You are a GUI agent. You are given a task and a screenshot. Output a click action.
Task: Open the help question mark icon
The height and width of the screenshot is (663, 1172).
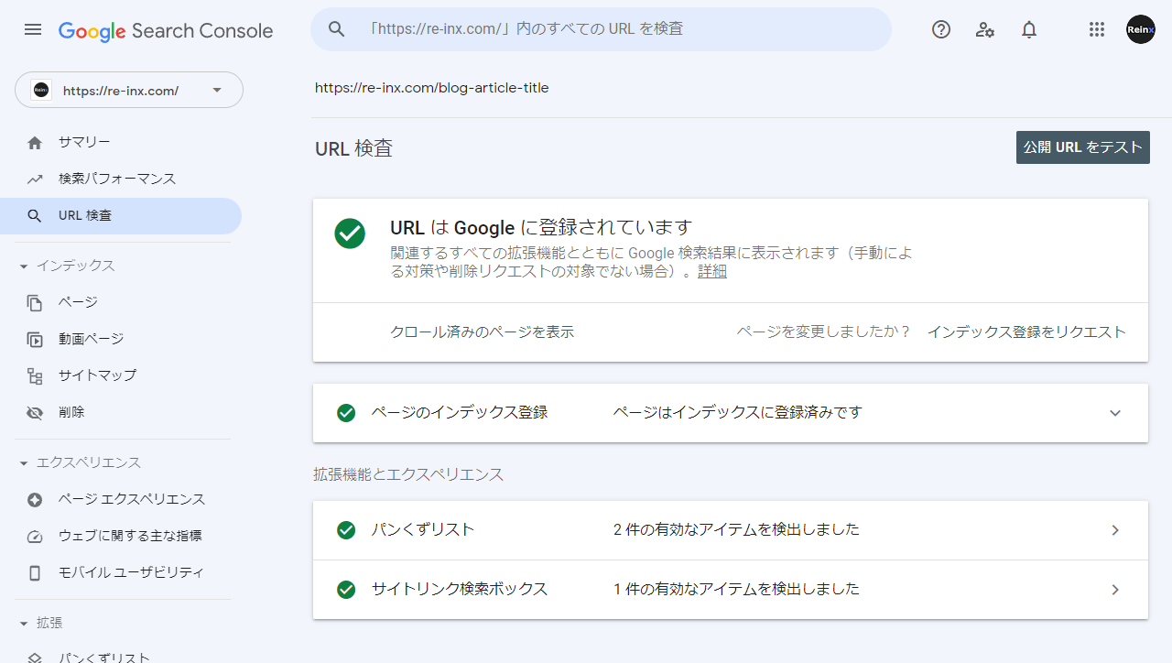pos(941,29)
